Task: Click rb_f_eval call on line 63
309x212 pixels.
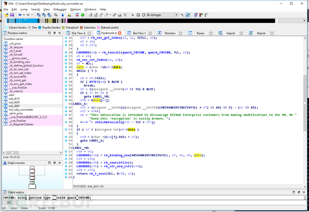Action: tap(98, 174)
